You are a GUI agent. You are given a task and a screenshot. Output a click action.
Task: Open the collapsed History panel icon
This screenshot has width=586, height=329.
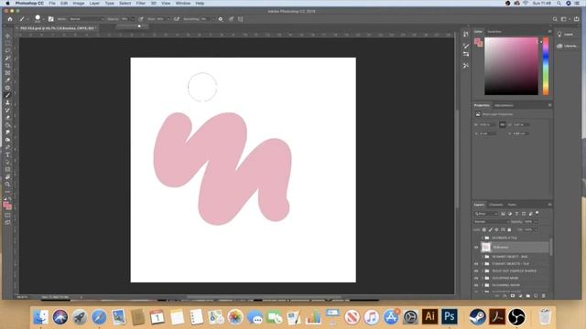(x=466, y=35)
